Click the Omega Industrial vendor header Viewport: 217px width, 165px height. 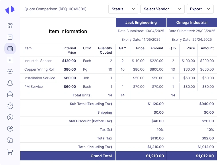192,22
